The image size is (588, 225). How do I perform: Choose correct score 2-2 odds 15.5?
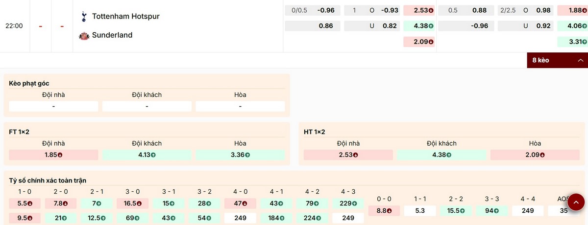(x=457, y=211)
